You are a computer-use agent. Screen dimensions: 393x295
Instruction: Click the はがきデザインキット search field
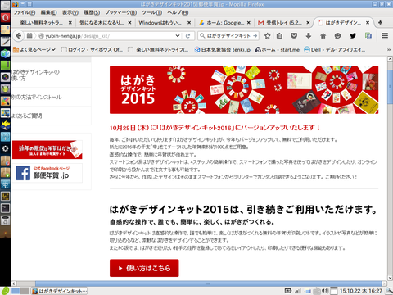[228, 36]
